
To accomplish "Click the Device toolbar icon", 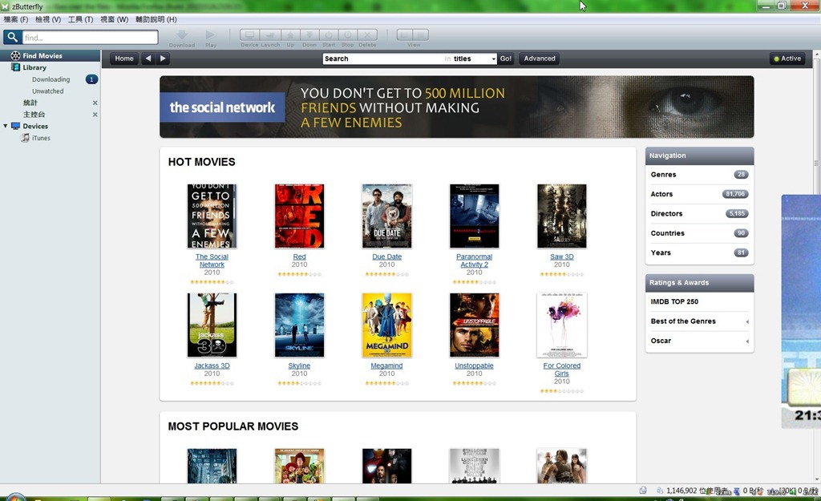I will tap(250, 35).
